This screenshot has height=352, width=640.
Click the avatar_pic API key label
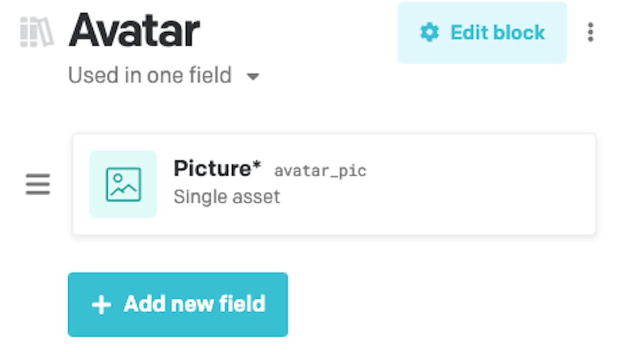tap(320, 171)
